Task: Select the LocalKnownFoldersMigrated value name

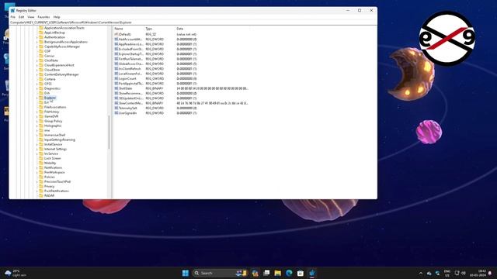Action: (x=130, y=74)
